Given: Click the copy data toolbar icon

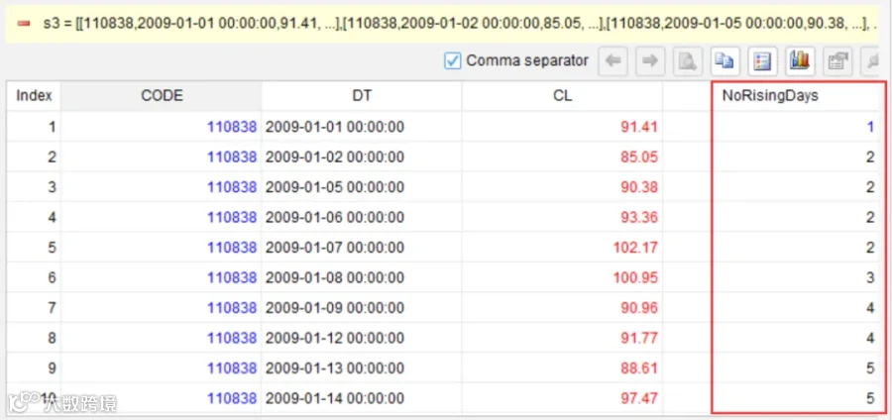Looking at the screenshot, I should pyautogui.click(x=725, y=61).
